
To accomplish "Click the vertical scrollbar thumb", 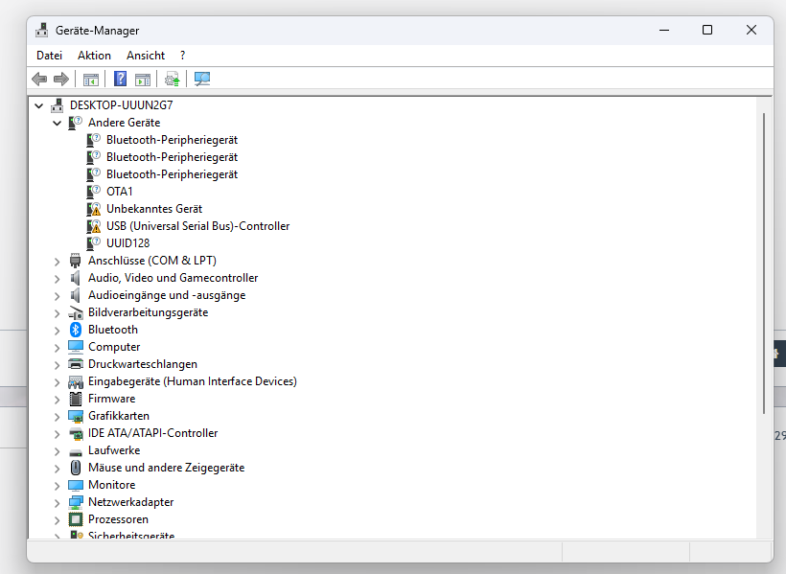I will 763,264.
